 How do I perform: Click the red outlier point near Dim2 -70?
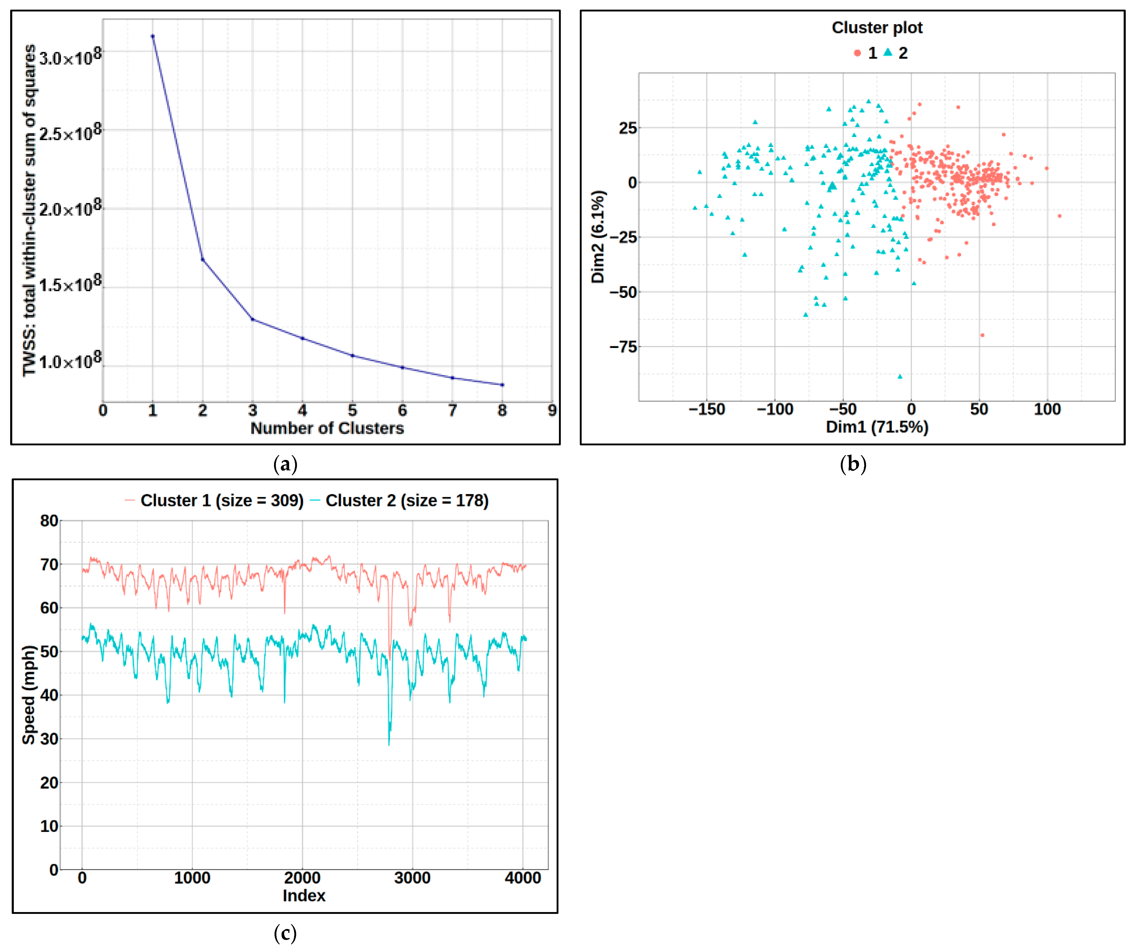coord(982,335)
